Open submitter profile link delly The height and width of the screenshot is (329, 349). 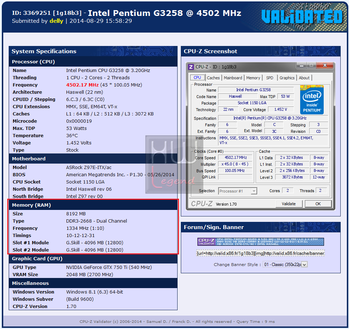click(56, 21)
